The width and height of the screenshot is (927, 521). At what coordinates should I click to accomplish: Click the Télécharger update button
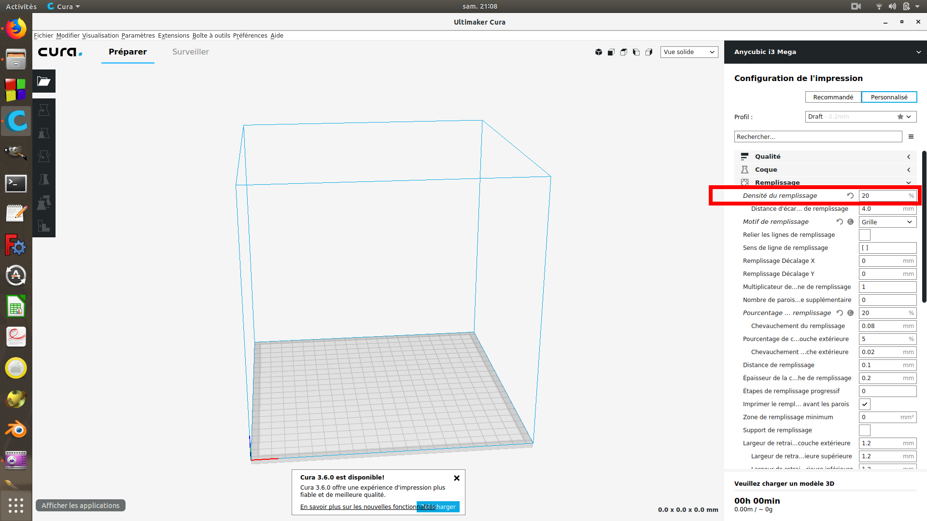click(438, 507)
